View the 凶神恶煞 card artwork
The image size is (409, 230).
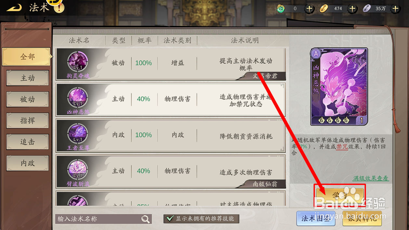point(339,87)
